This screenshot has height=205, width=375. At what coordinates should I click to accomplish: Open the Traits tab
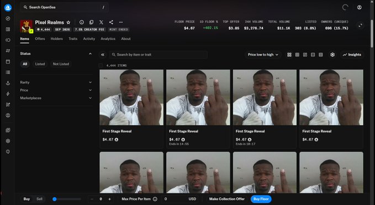click(73, 39)
